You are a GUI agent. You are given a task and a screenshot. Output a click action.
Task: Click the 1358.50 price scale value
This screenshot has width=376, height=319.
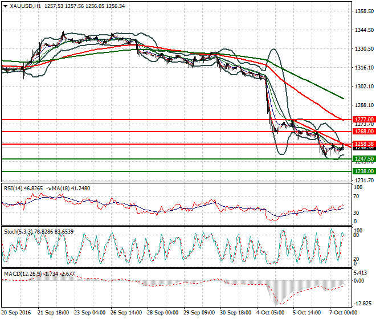click(x=364, y=11)
